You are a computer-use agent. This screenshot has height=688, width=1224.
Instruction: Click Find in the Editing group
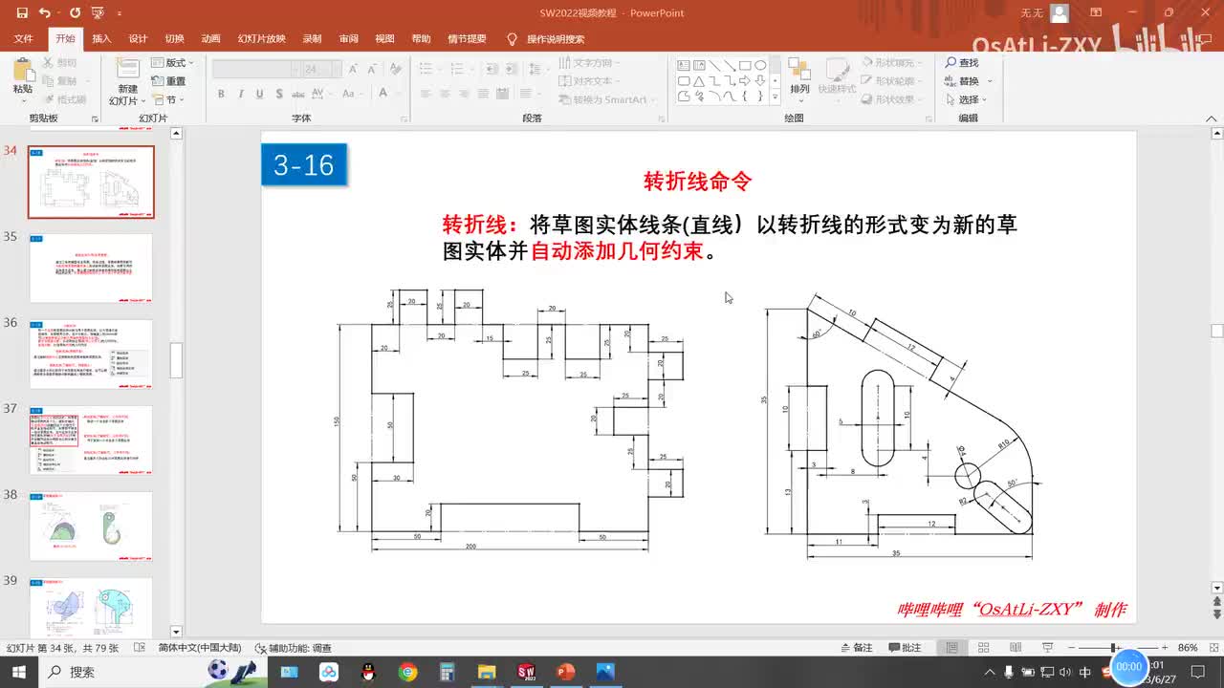(x=962, y=62)
